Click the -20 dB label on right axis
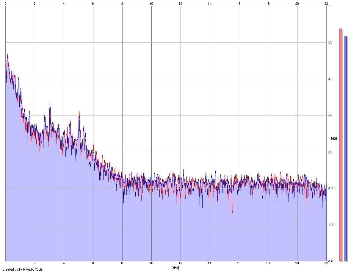The height and width of the screenshot is (273, 351). pos(330,42)
